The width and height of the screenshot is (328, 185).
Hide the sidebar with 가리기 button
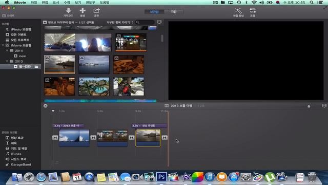tap(8, 15)
